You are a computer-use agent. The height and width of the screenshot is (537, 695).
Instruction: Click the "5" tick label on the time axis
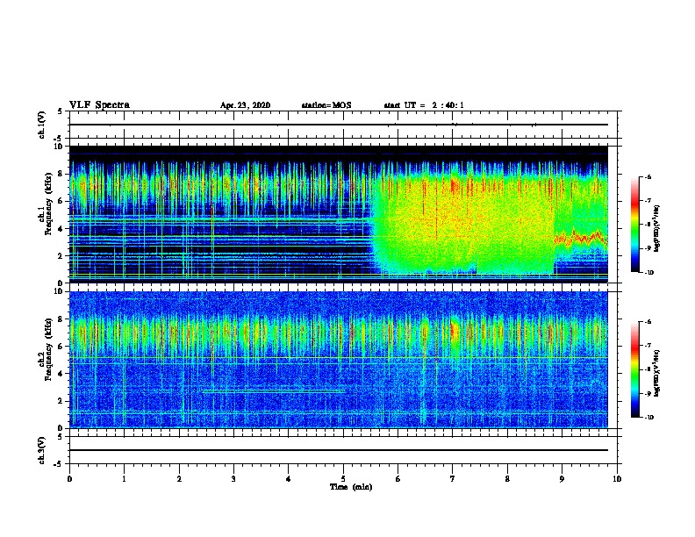(x=343, y=479)
